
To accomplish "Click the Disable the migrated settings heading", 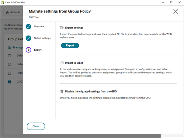I will tap(91, 91).
